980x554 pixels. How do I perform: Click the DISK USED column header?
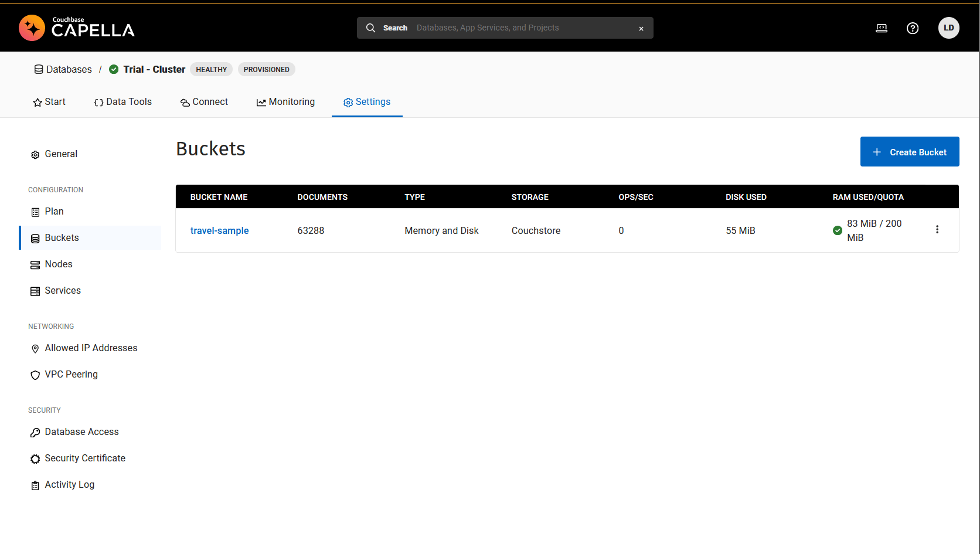pos(746,197)
